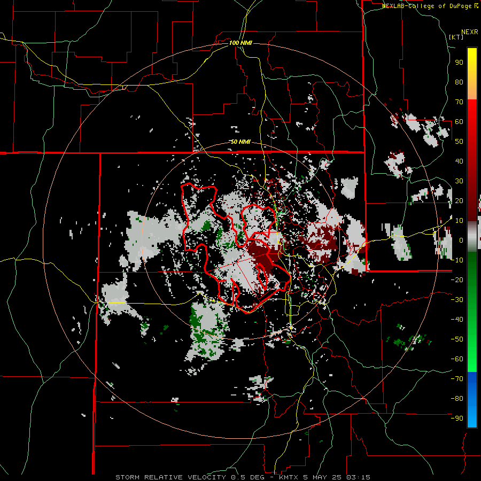This screenshot has height=481, width=481.
Task: Click the "03:15" timestamp
Action: tap(358, 477)
